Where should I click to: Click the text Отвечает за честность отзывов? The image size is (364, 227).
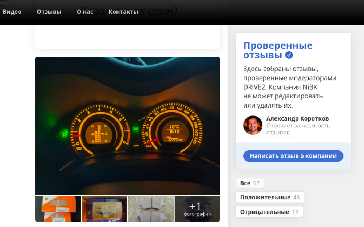coord(298,129)
